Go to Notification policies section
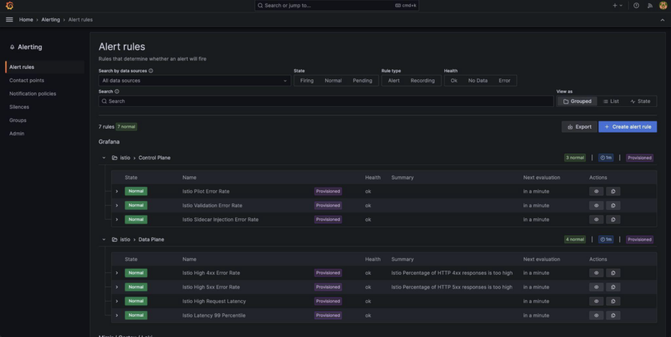Viewport: 671px width, 337px height. [33, 94]
